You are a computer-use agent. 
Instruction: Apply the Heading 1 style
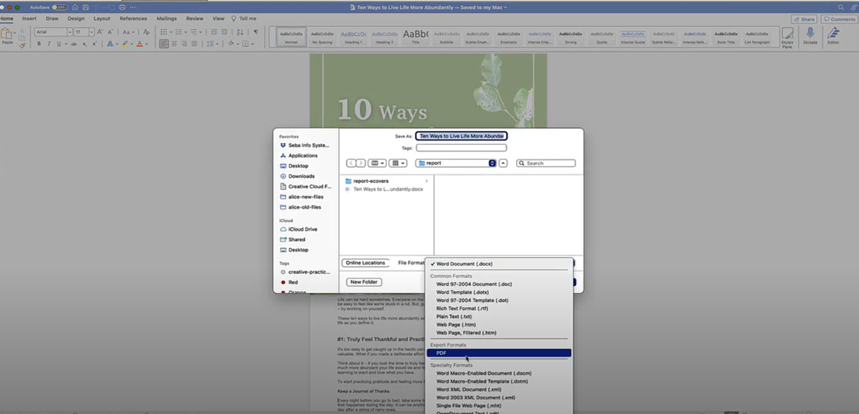click(x=353, y=37)
